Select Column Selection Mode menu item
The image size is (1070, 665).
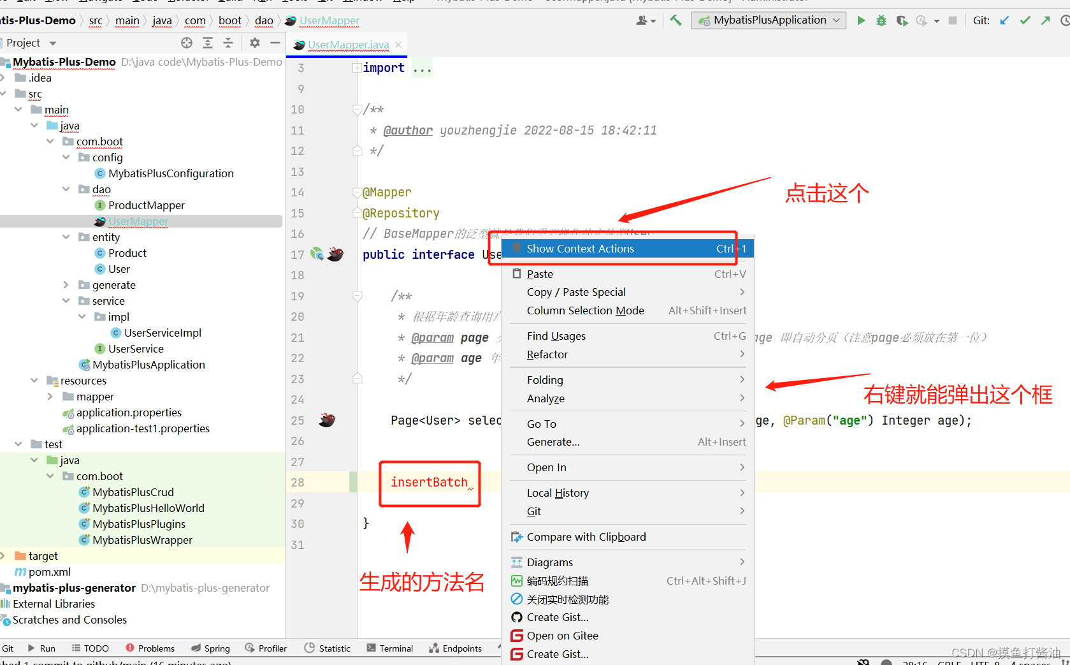pos(628,311)
